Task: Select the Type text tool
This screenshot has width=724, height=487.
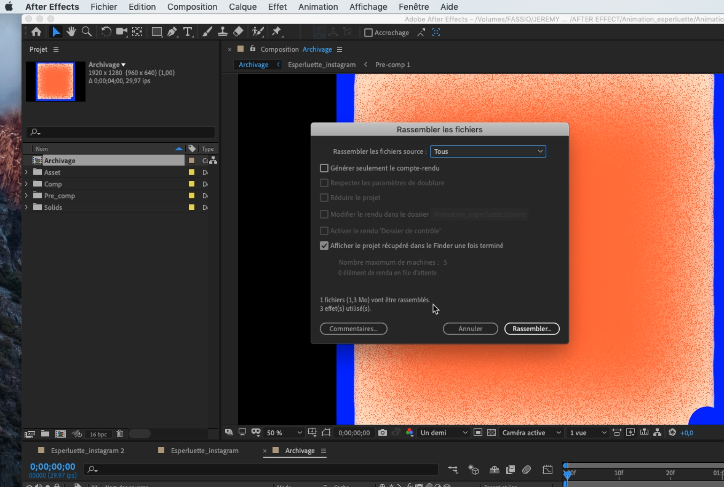Action: (188, 32)
